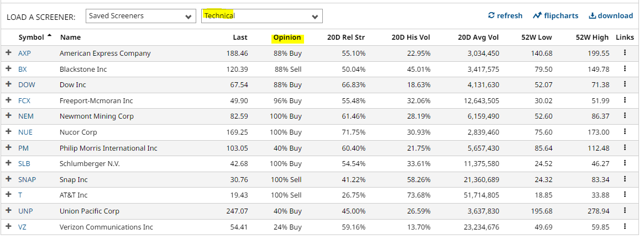Screen dimensions: 644x240
Task: Open the SLB symbol link
Action: click(x=24, y=164)
